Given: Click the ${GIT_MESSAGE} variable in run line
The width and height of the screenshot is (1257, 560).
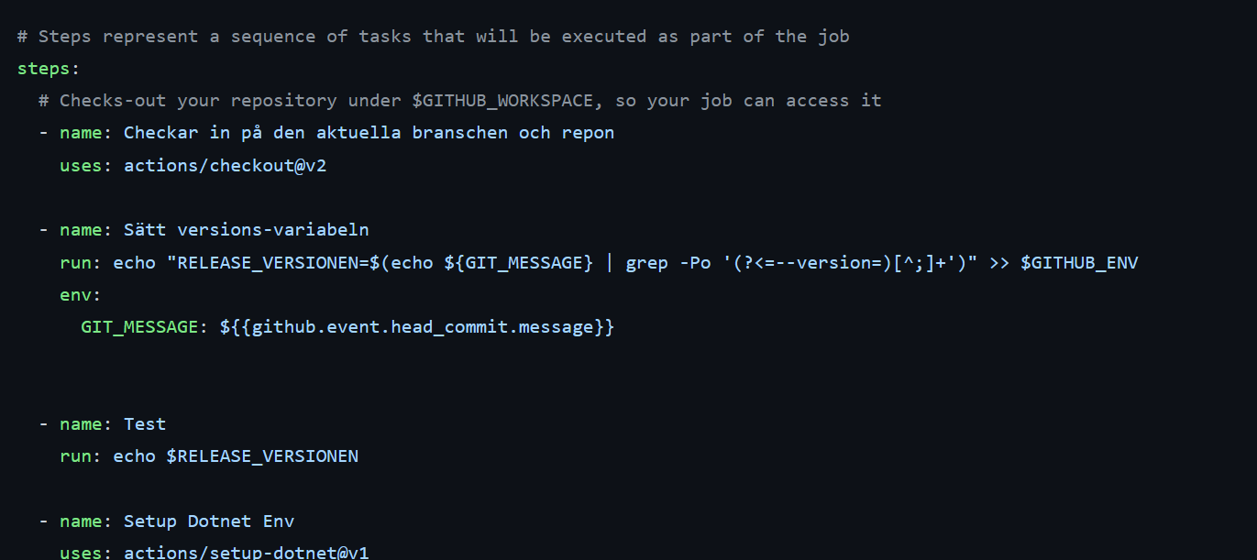Looking at the screenshot, I should (519, 263).
